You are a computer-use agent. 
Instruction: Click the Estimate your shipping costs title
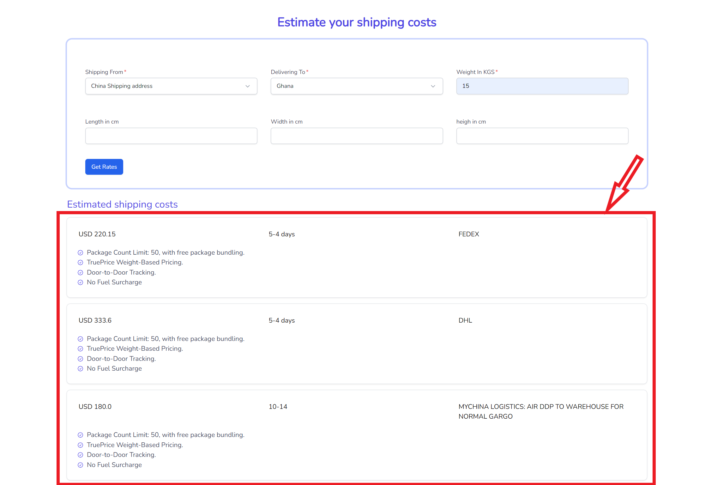coord(357,22)
